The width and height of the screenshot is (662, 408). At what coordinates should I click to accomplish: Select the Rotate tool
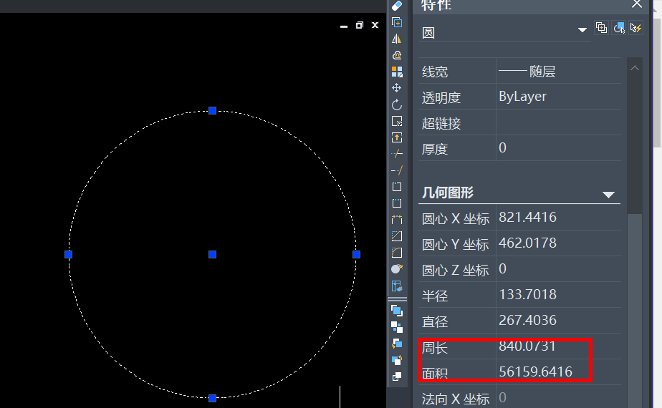click(x=397, y=105)
